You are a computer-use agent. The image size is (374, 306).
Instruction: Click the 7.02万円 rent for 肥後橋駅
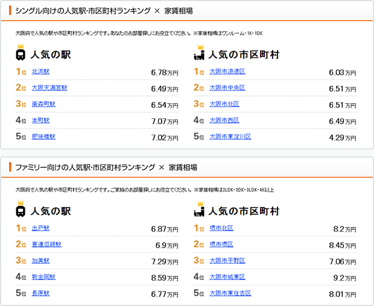click(x=165, y=138)
